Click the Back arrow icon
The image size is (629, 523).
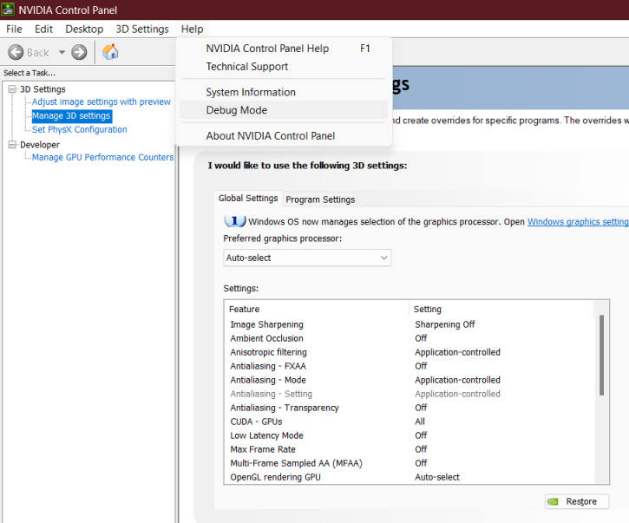(x=16, y=52)
